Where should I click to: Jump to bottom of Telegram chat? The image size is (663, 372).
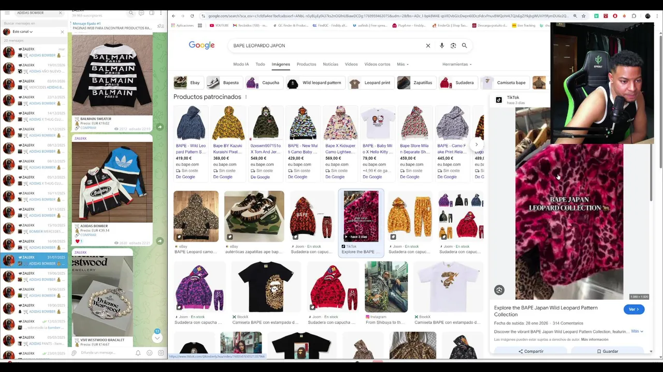pyautogui.click(x=157, y=337)
